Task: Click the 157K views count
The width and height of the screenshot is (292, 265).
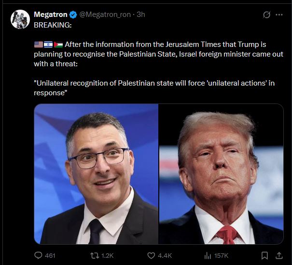Action: coord(221,255)
